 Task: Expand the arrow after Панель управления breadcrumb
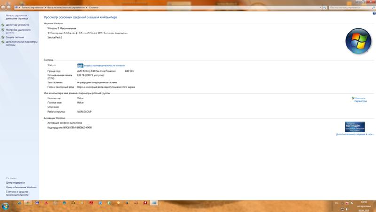pos(45,8)
